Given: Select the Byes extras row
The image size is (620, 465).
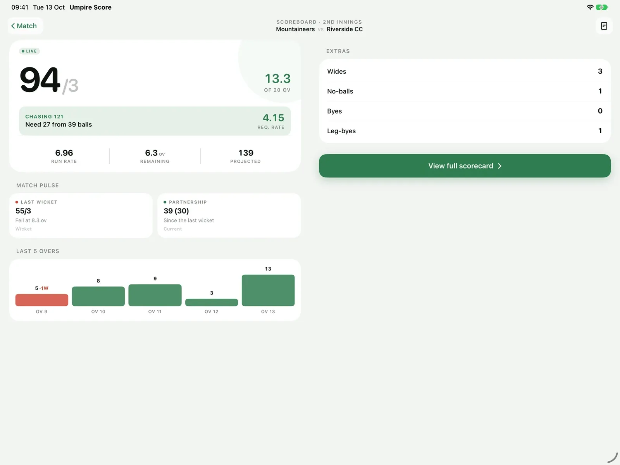Looking at the screenshot, I should (x=465, y=111).
